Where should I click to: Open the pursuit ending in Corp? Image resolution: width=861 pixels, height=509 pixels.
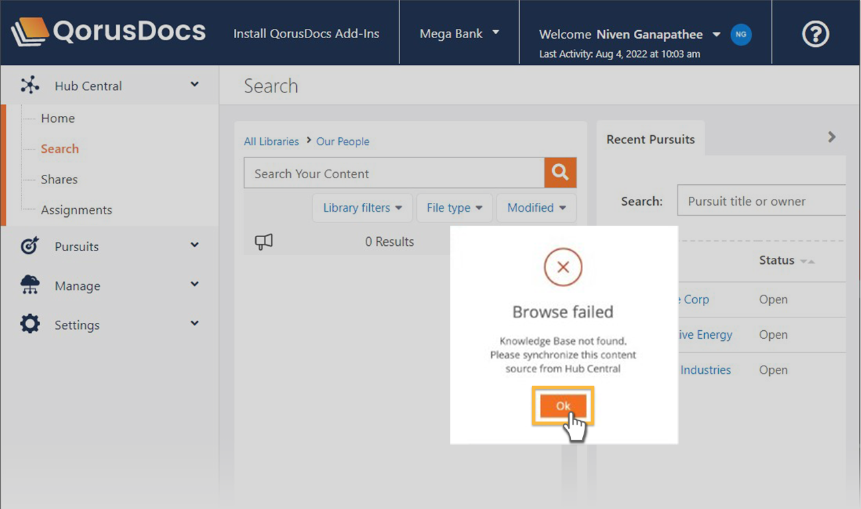pos(693,299)
